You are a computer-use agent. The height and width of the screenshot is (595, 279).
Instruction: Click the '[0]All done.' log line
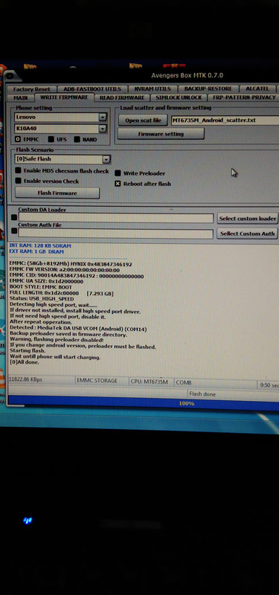tap(25, 362)
